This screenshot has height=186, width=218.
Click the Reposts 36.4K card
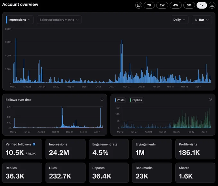pyautogui.click(x=109, y=173)
